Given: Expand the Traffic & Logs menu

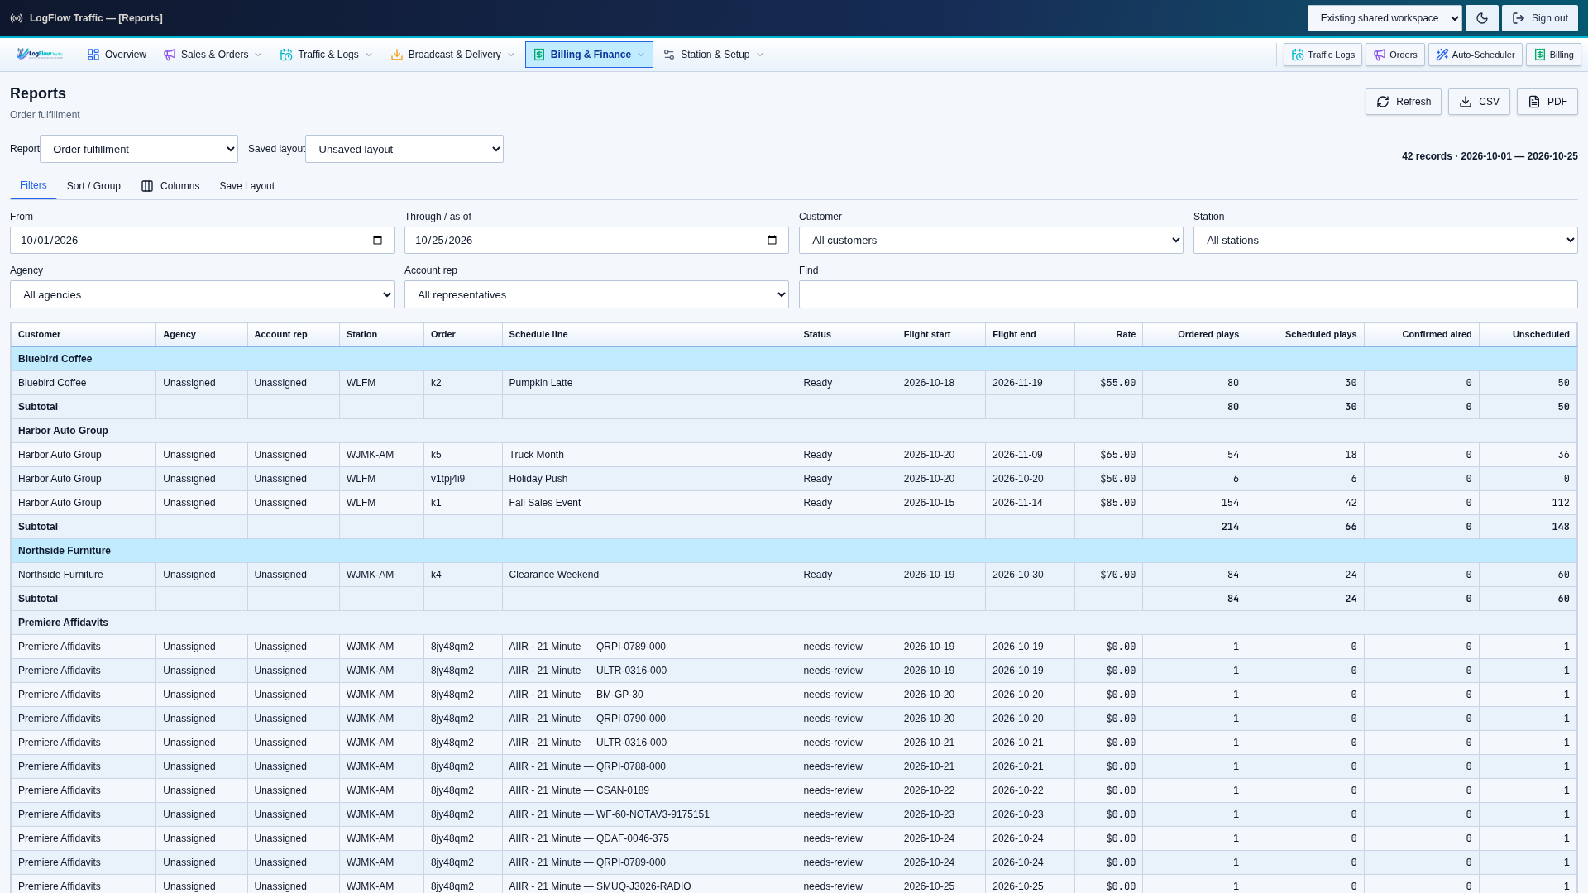Looking at the screenshot, I should coord(327,55).
